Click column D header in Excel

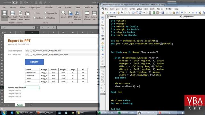coord(32,32)
